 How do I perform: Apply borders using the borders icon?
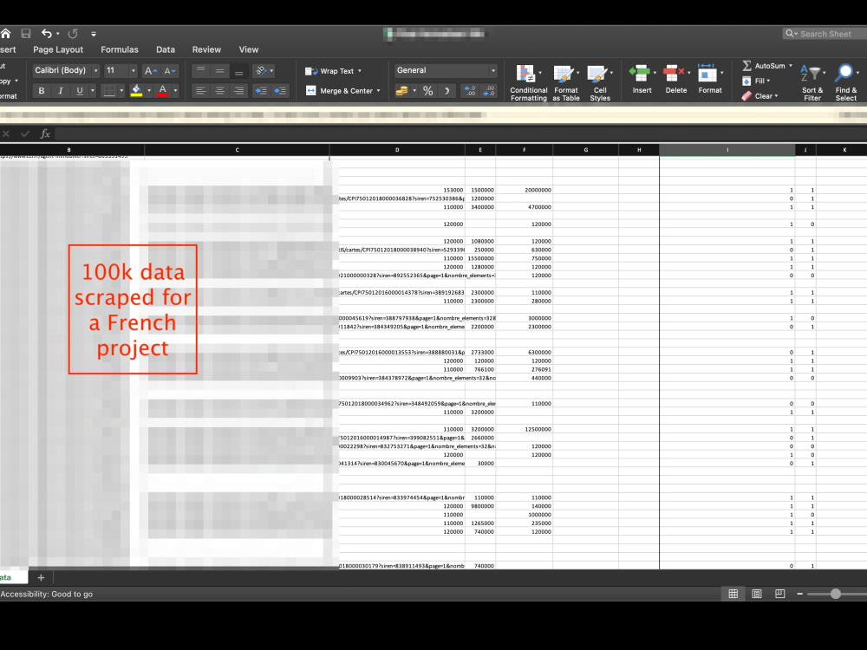point(109,91)
